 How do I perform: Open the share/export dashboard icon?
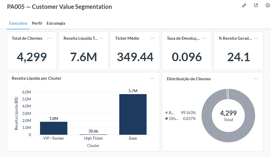256,5
